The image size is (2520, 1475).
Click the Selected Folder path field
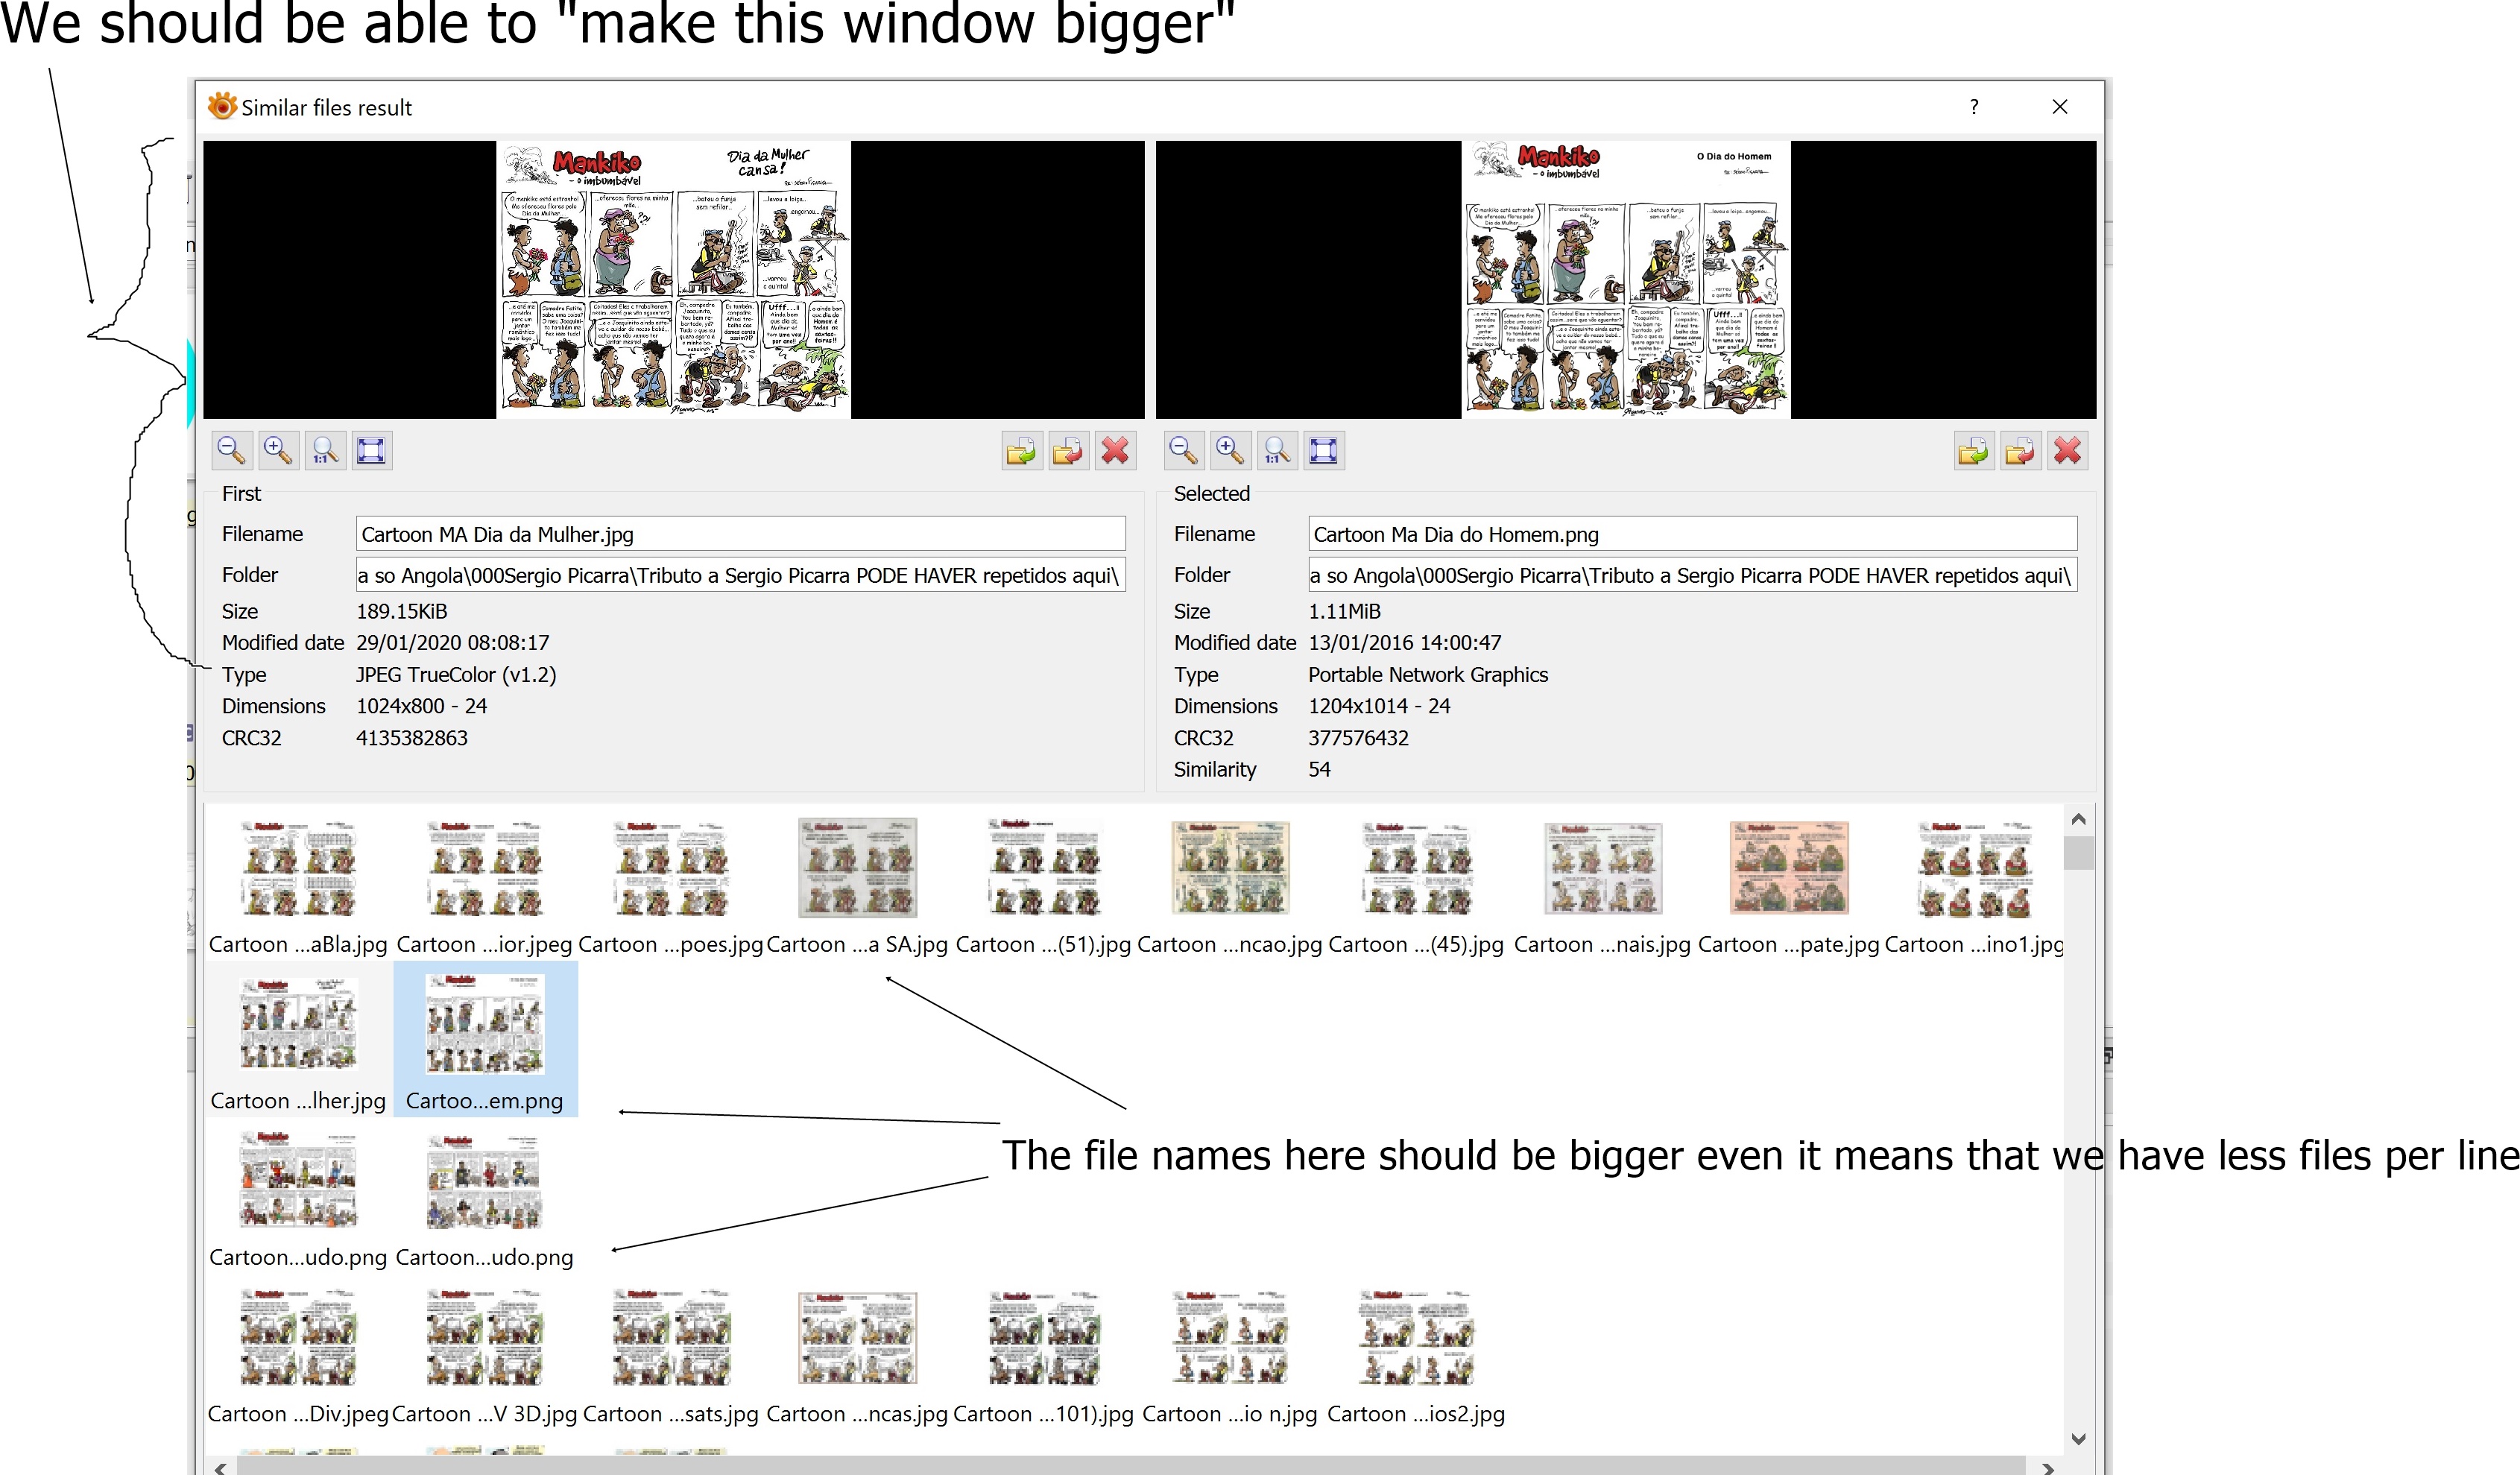click(x=1691, y=575)
